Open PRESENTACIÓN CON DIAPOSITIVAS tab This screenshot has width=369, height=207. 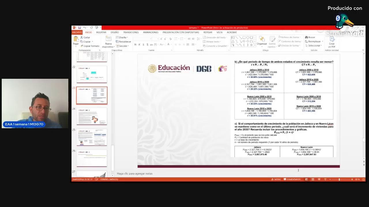tap(181, 32)
